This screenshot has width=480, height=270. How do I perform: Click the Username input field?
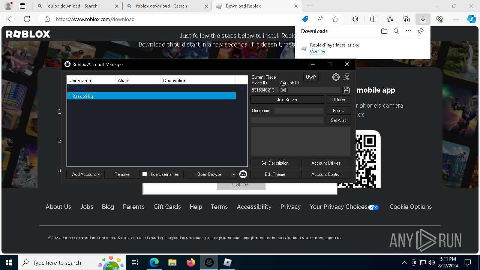(x=299, y=111)
